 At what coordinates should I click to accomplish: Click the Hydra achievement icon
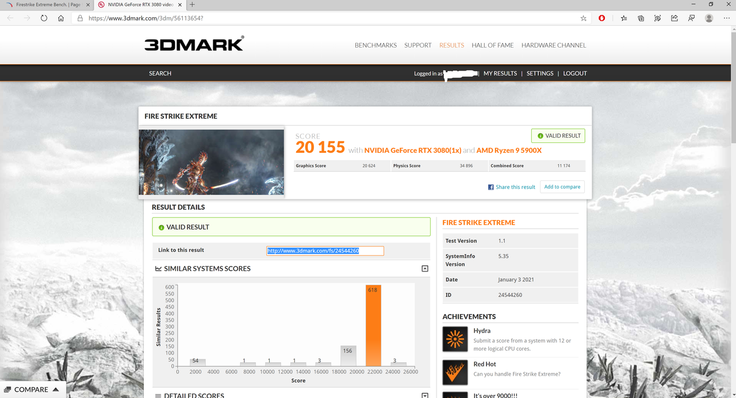(x=455, y=339)
